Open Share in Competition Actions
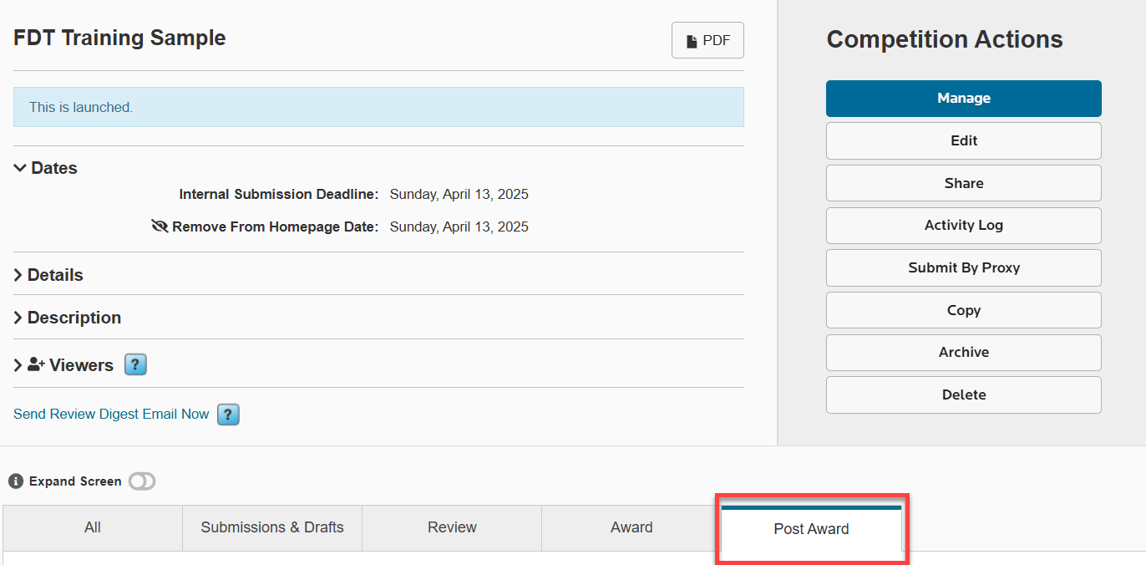This screenshot has height=565, width=1146. (x=963, y=183)
